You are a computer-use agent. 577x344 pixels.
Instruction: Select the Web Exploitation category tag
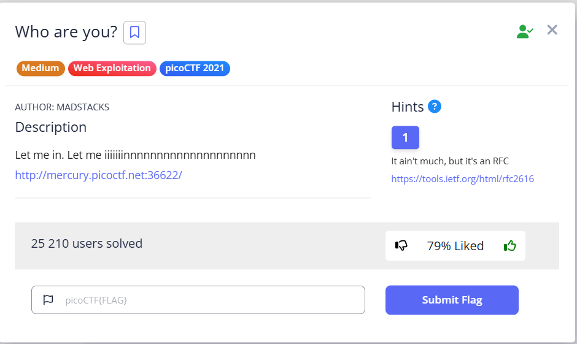(112, 68)
